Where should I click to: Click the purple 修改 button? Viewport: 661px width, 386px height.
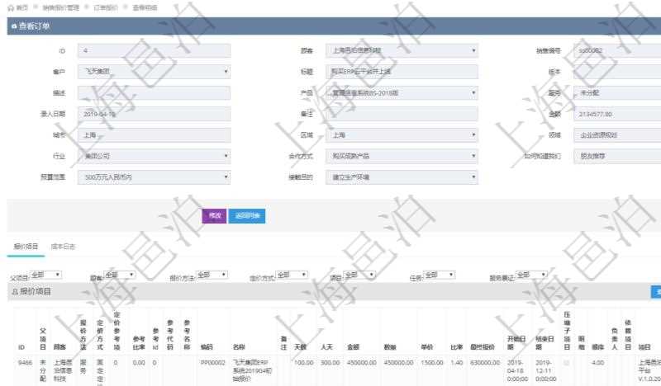coord(214,215)
